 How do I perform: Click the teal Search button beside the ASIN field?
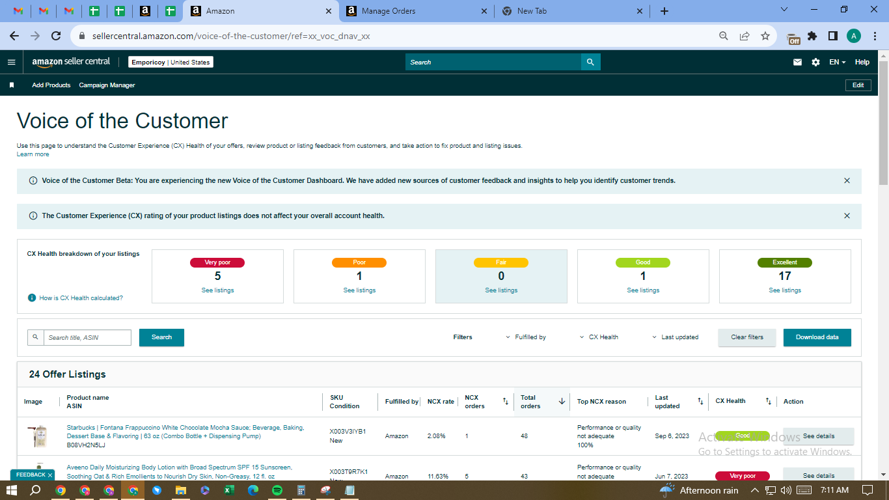point(161,337)
